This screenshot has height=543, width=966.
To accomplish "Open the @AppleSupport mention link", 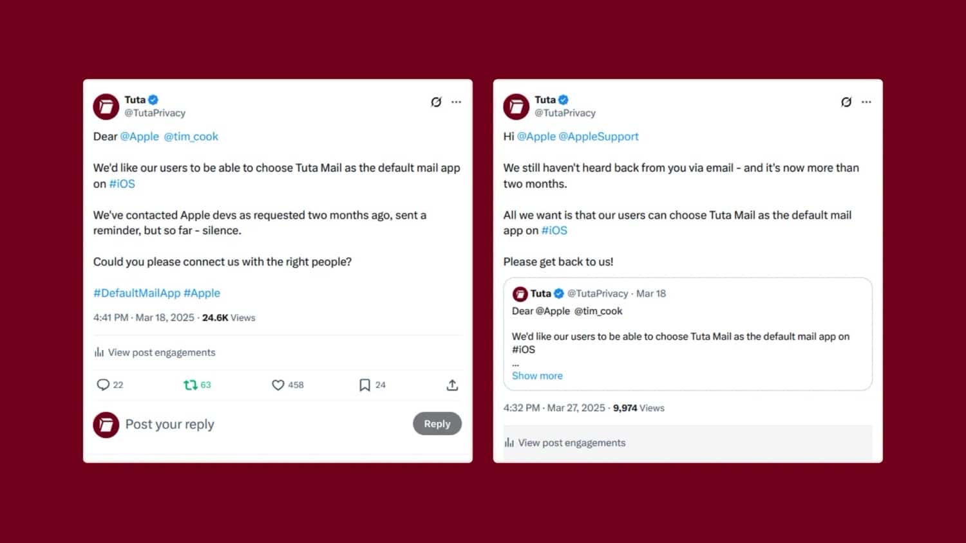I will [x=598, y=136].
